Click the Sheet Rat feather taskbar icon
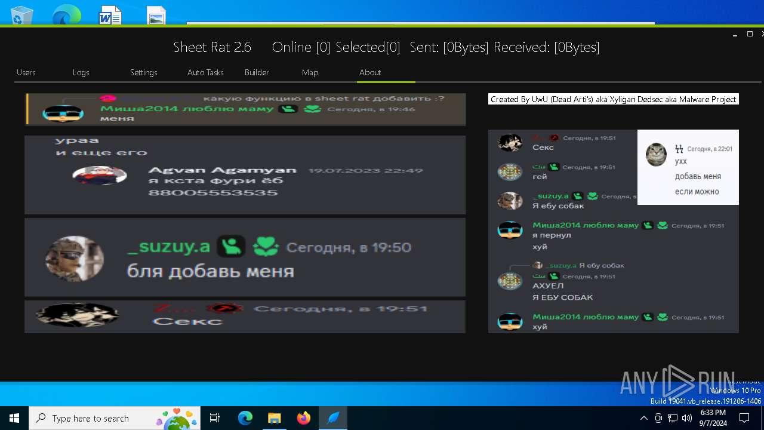This screenshot has width=764, height=430. 333,418
